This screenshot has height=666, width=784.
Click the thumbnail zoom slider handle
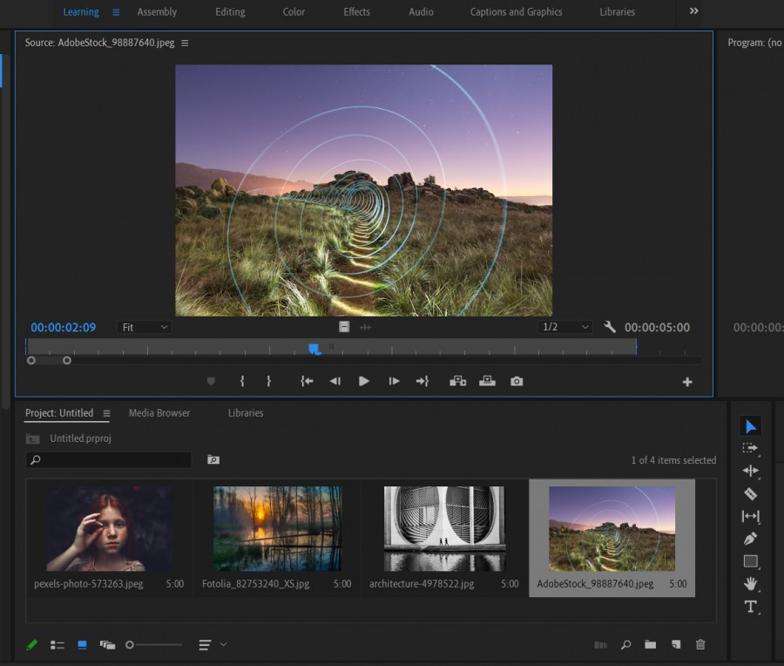click(130, 645)
